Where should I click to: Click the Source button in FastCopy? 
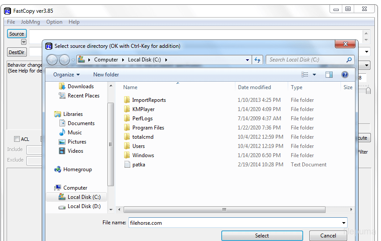(17, 34)
